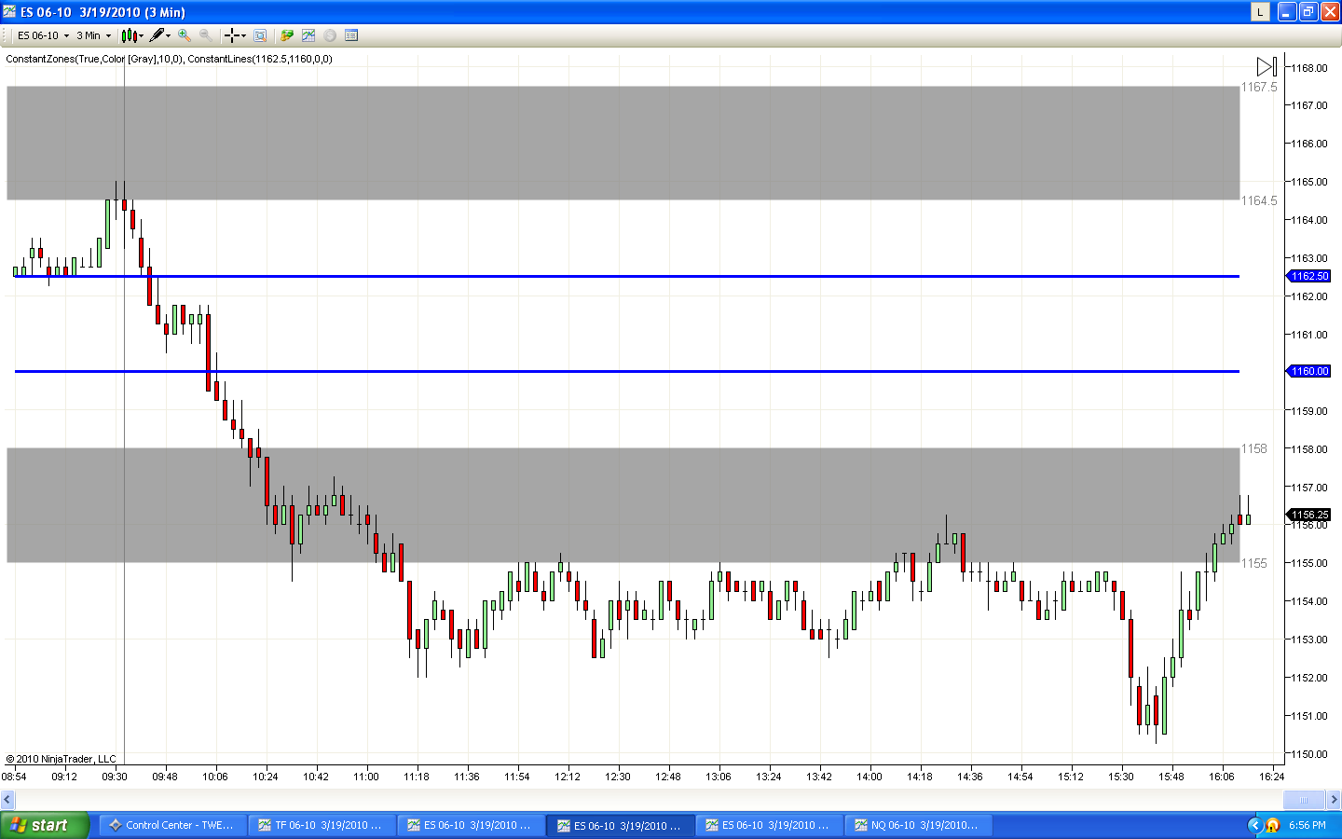Click the L link button in title bar
Screen dimensions: 1342x839
1260,11
